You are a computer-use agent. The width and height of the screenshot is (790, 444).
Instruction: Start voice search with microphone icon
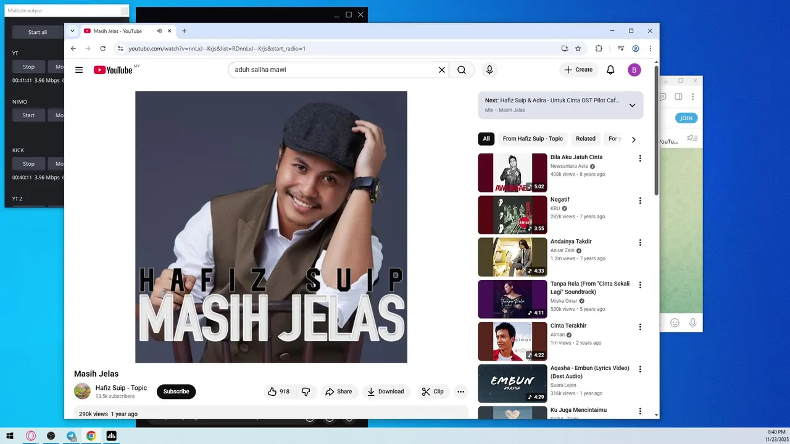tap(489, 70)
